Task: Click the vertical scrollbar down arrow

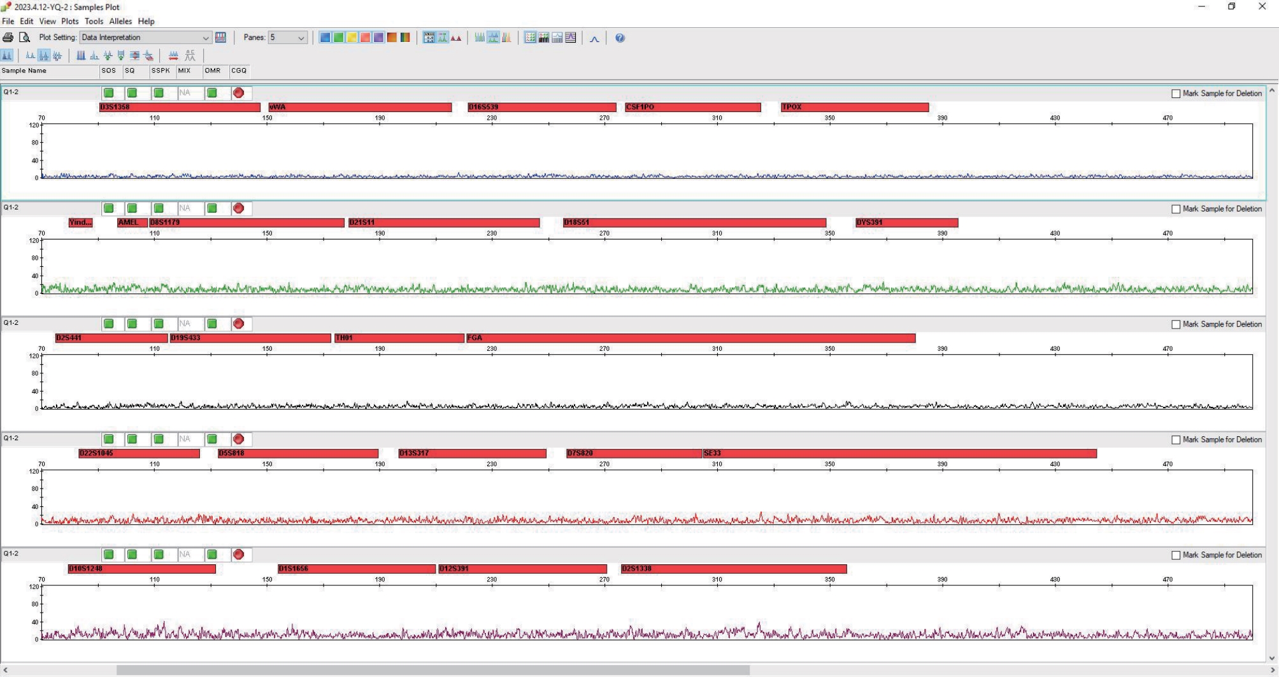Action: pyautogui.click(x=1272, y=659)
